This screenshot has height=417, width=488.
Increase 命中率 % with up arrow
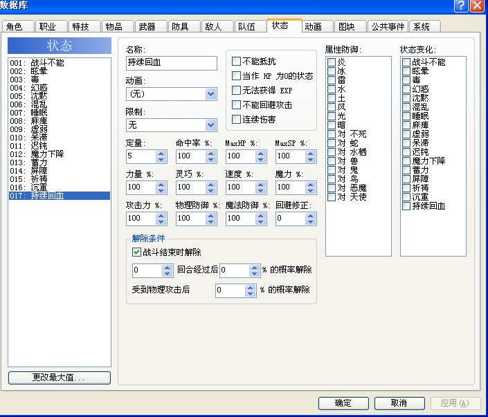click(210, 154)
